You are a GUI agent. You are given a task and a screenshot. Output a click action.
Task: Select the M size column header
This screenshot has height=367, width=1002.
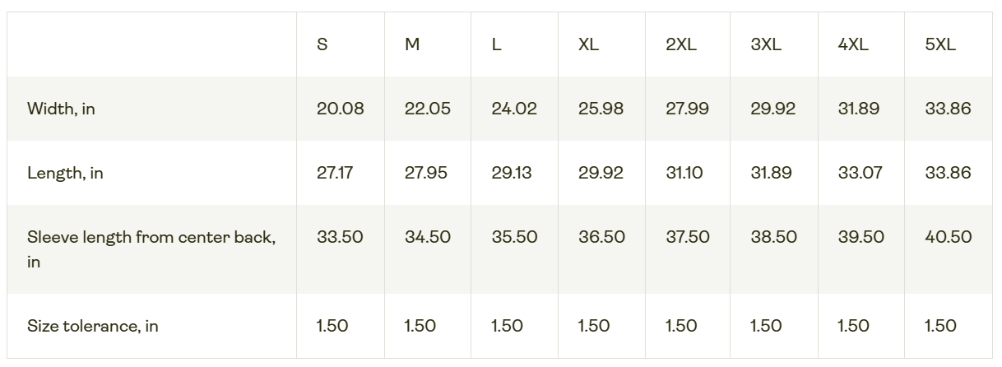coord(412,44)
